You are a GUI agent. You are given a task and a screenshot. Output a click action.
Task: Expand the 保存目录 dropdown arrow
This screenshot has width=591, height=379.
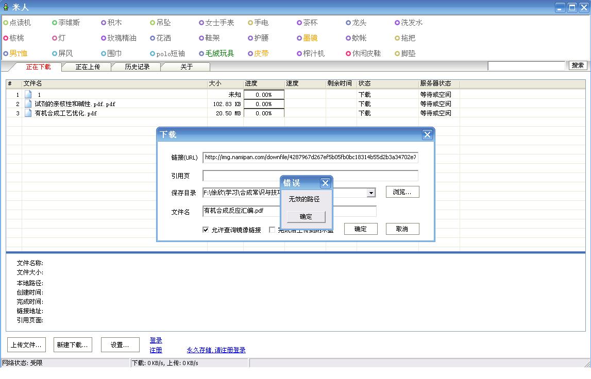click(x=372, y=193)
